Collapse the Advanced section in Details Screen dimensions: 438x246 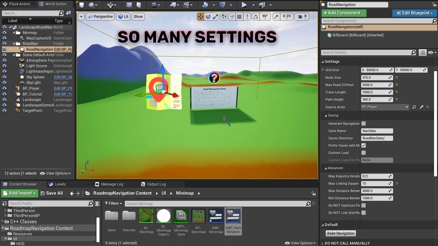tap(326, 168)
